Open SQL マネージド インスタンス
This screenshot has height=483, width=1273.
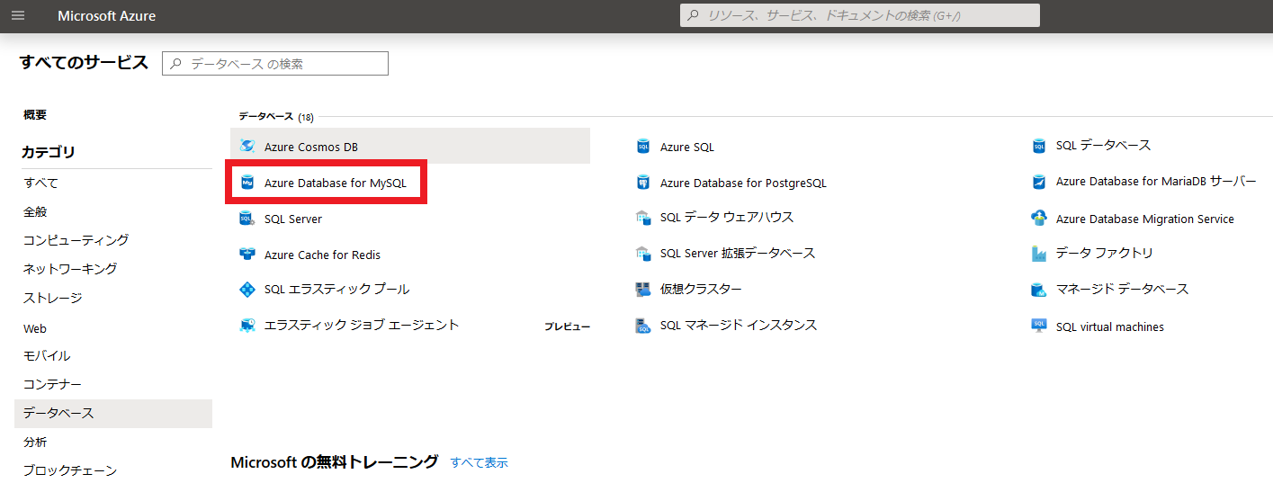click(x=739, y=326)
